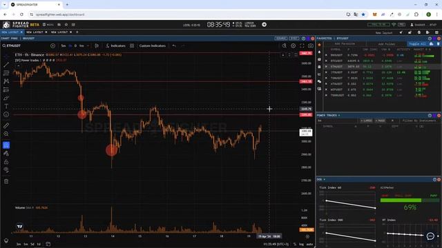Click the rocket icon in layout bar
The width and height of the screenshot is (442, 248).
pos(401,32)
